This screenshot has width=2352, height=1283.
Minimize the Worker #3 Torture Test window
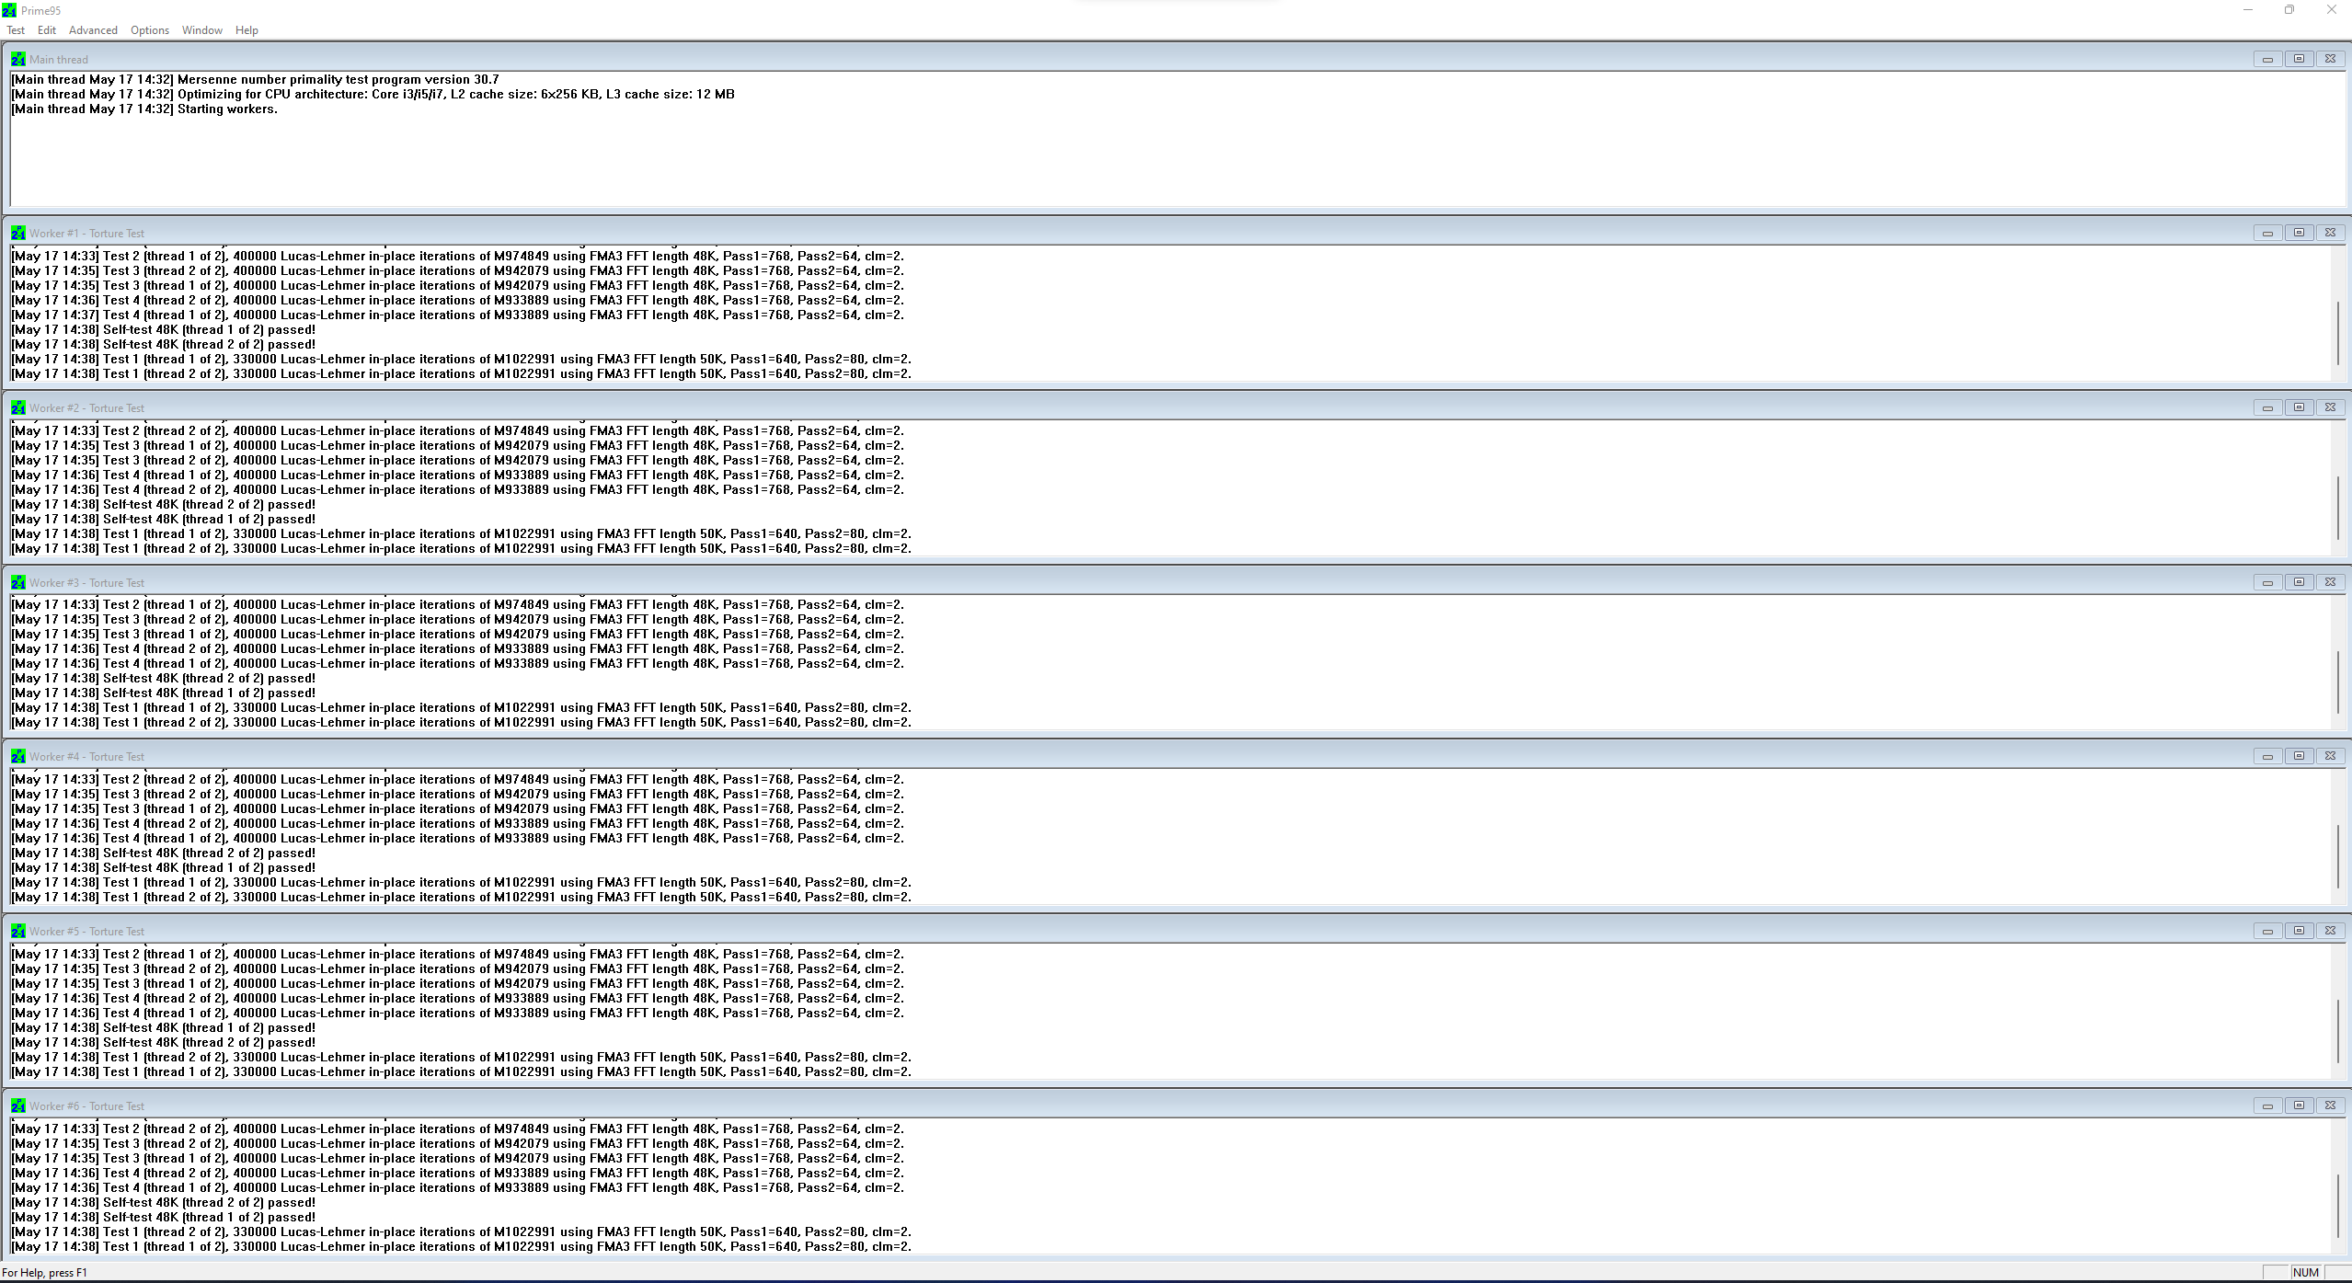tap(2267, 582)
